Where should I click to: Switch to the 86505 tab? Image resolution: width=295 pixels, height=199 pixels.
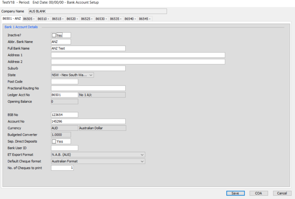coord(29,18)
